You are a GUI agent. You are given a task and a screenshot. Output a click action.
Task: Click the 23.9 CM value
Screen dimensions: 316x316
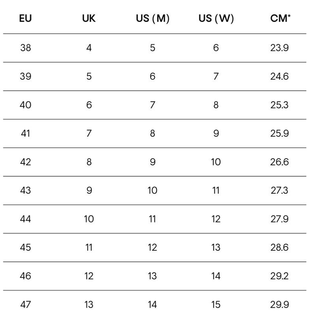coord(279,48)
